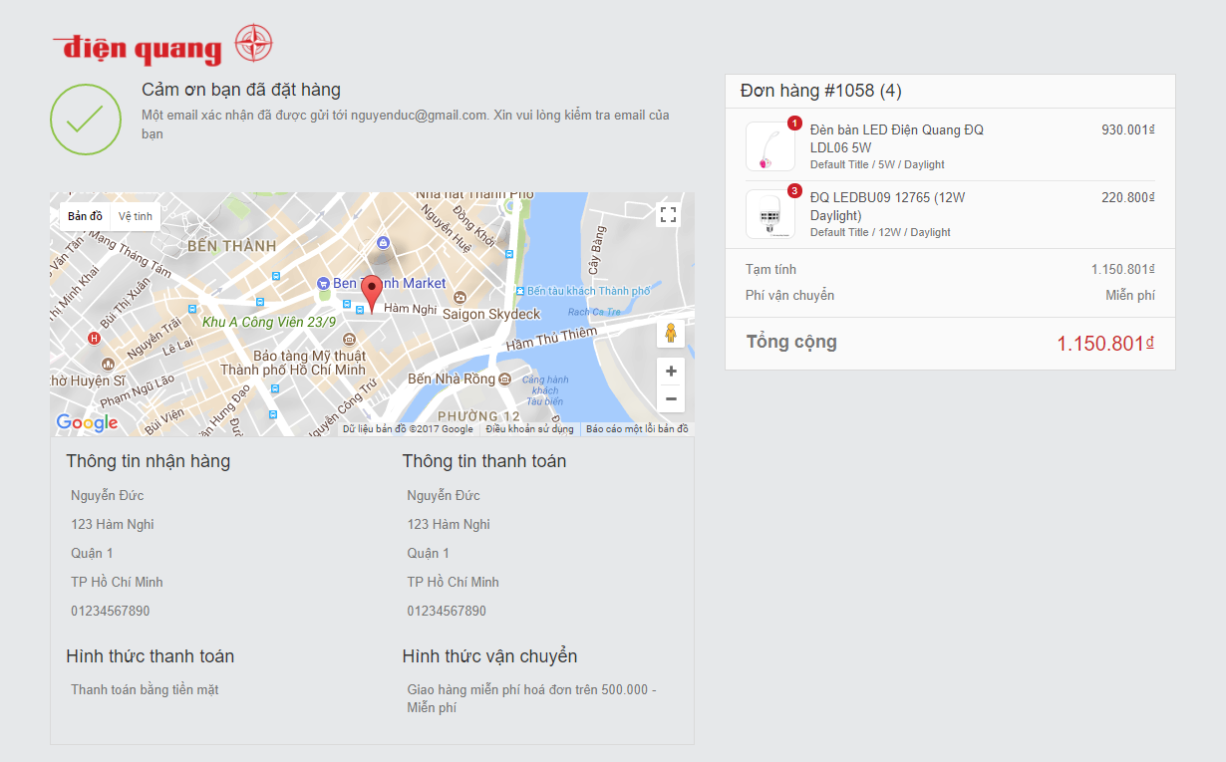
Task: Click Default Title / 5W / Daylight variant
Action: click(x=877, y=164)
